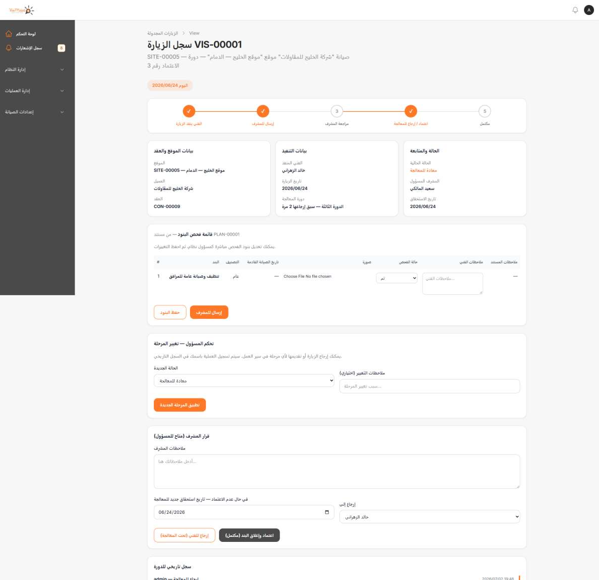Click إرسال للمشرف button

(x=209, y=312)
